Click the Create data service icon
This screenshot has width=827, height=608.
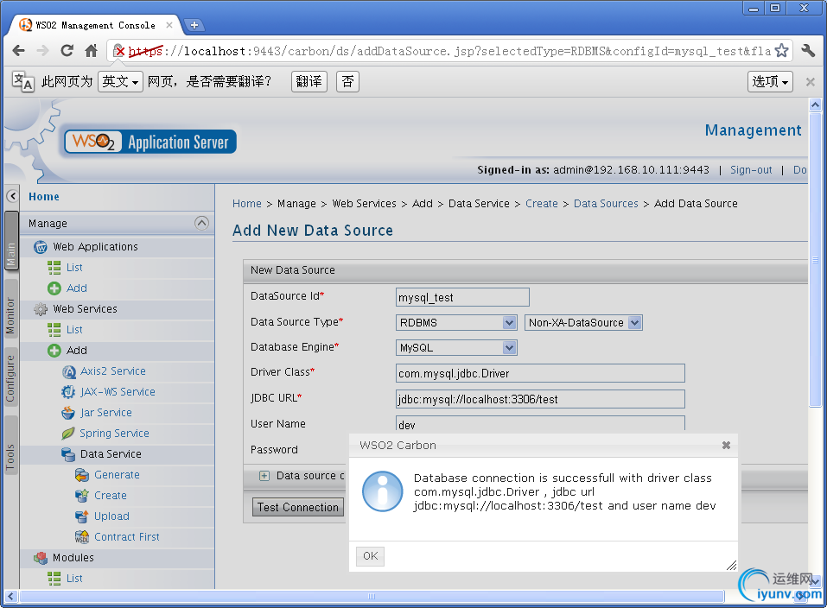pyautogui.click(x=82, y=496)
